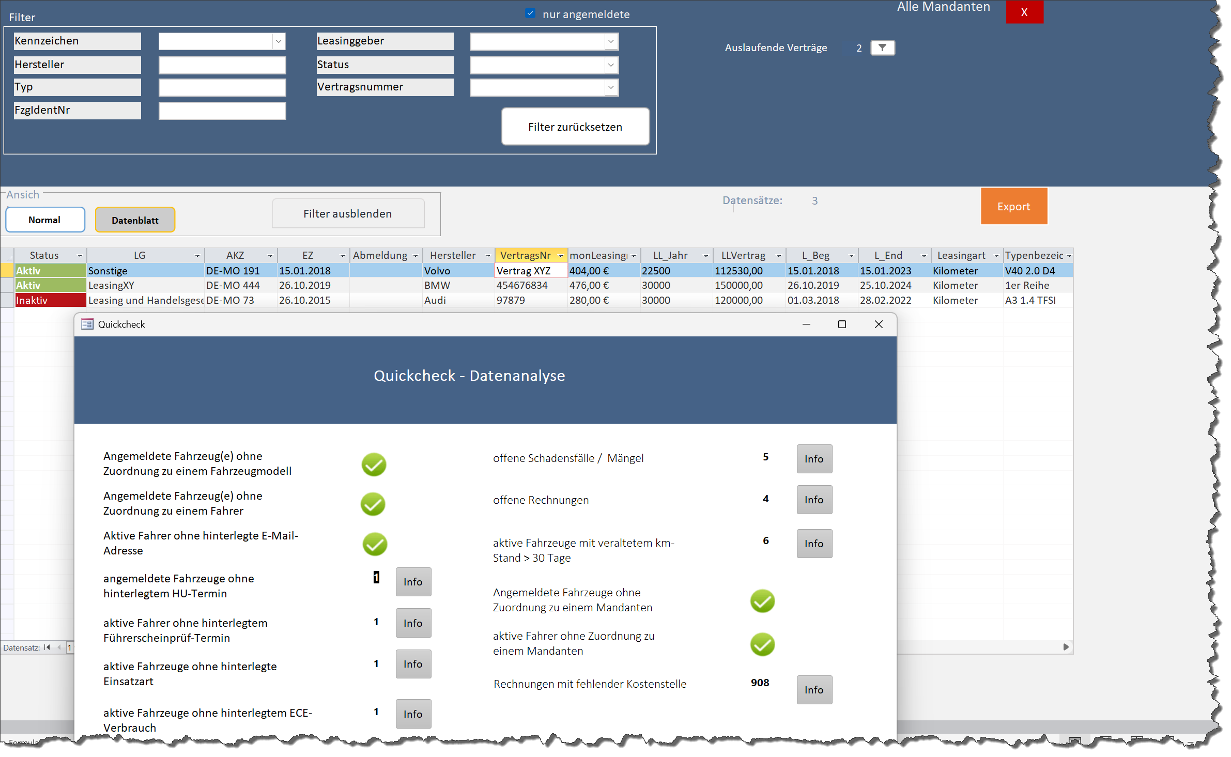Expand the Status column header dropdown

[80, 256]
